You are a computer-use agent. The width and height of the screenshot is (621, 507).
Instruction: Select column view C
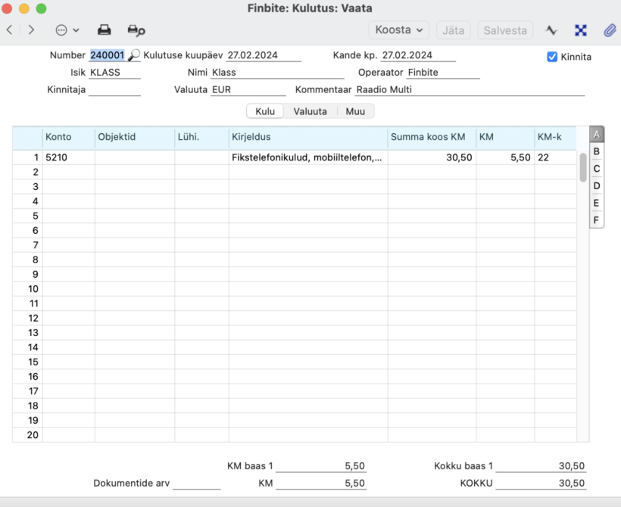(597, 169)
